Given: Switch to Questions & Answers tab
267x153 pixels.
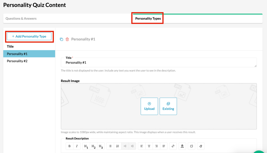Looking at the screenshot, I should point(21,18).
